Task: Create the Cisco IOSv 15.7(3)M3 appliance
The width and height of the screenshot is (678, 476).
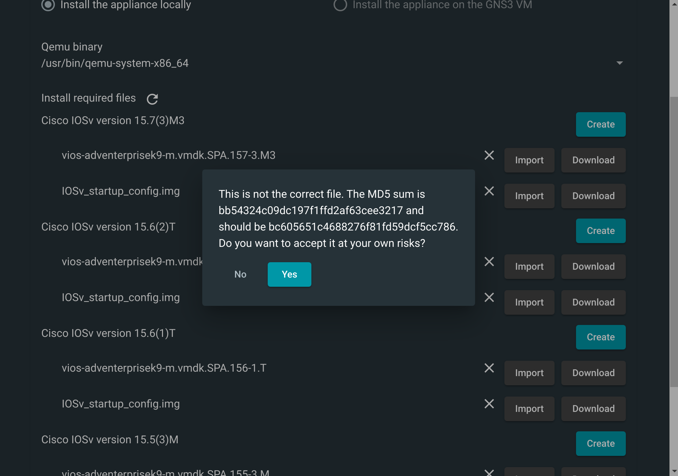Action: coord(601,124)
